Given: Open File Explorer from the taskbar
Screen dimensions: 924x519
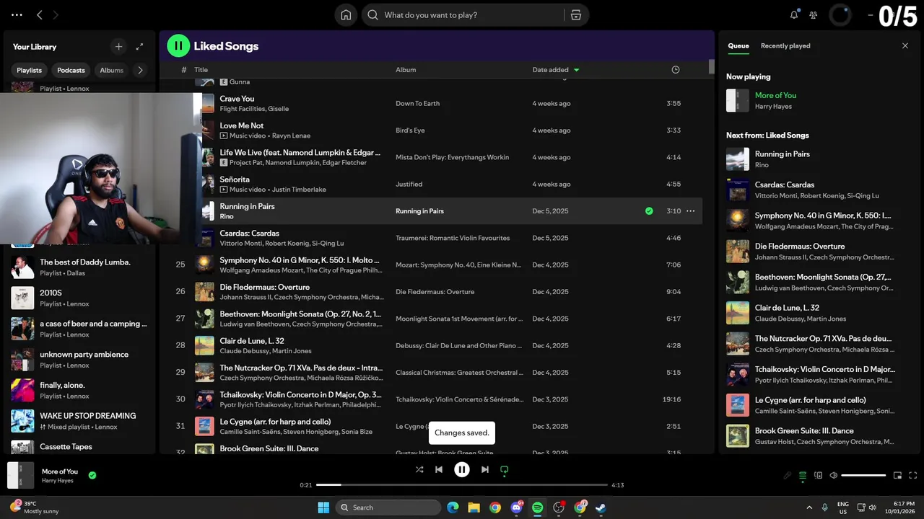Looking at the screenshot, I should tap(474, 507).
